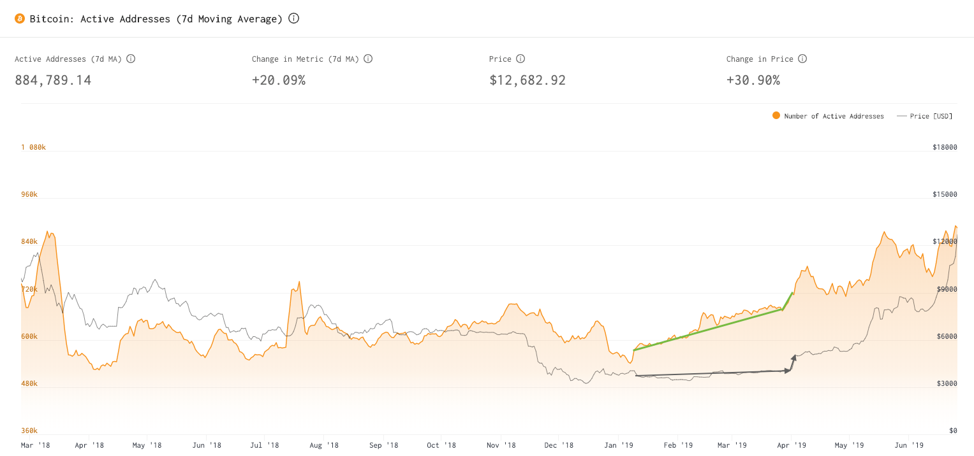Click the Change in Metric (7d MA) label
Viewport: 974px width, 456px height.
coord(306,59)
